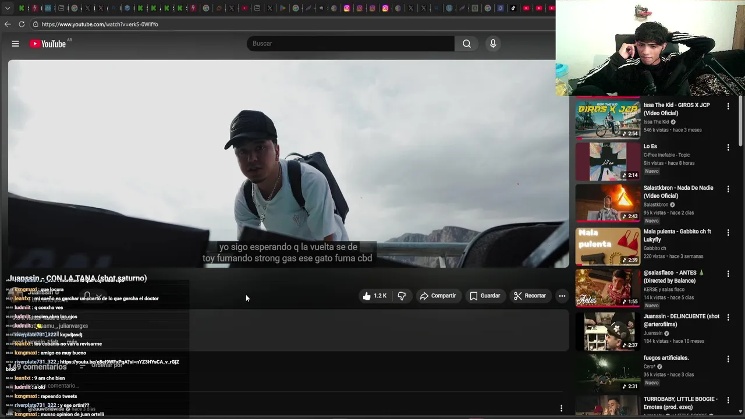The height and width of the screenshot is (419, 745).
Task: Visit the C-Free Inefable - Topic channel
Action: click(x=666, y=155)
